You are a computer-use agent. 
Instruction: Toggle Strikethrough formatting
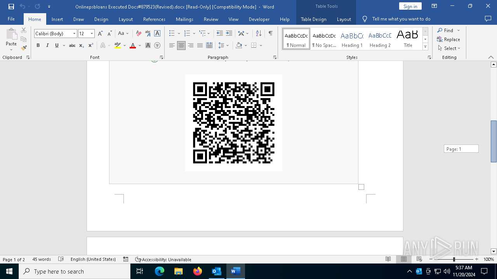click(x=72, y=45)
